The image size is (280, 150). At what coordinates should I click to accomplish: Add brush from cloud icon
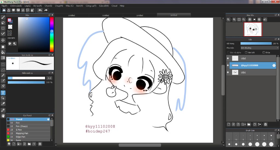pos(9,144)
